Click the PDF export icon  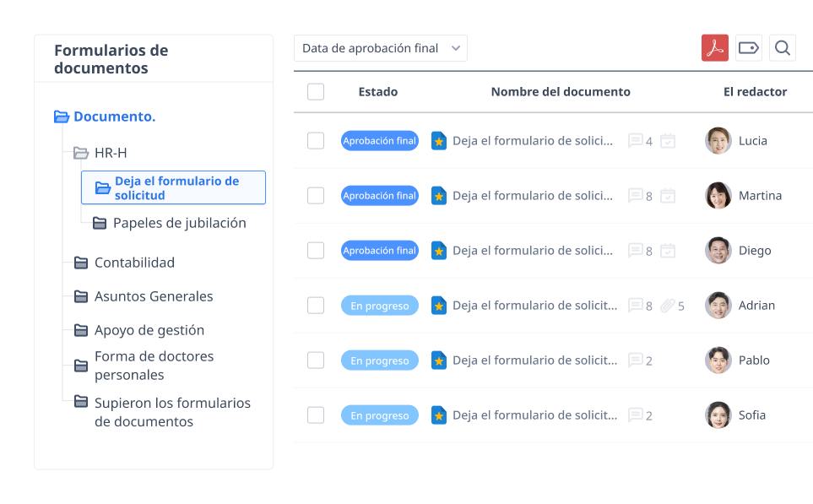(714, 48)
